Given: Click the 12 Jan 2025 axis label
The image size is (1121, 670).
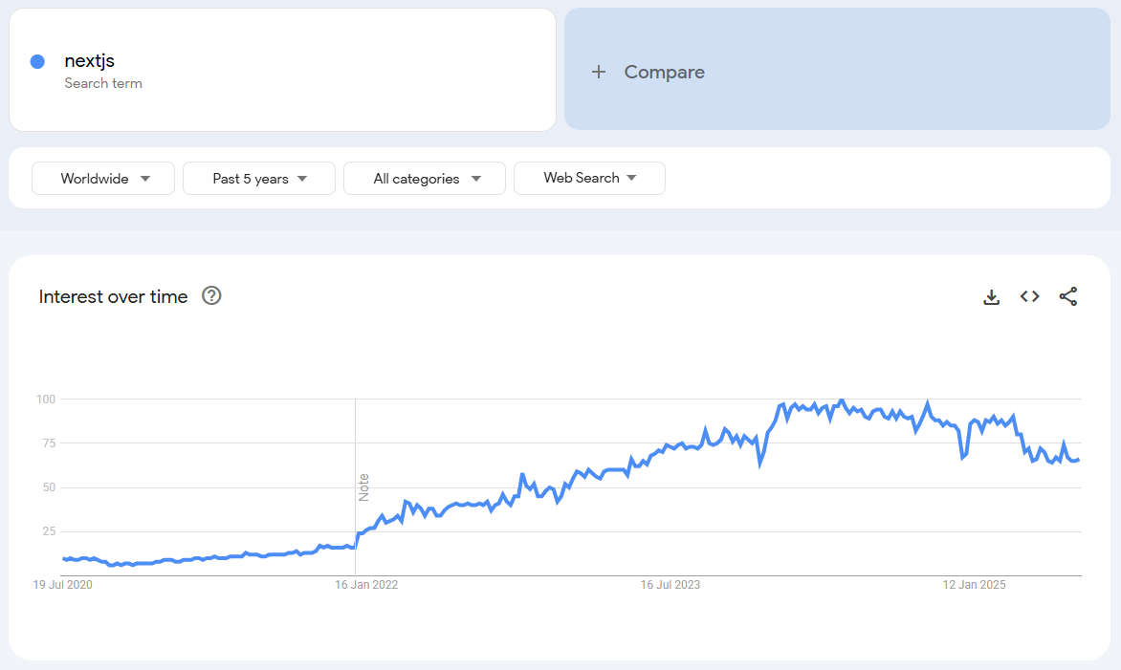Looking at the screenshot, I should [x=973, y=584].
